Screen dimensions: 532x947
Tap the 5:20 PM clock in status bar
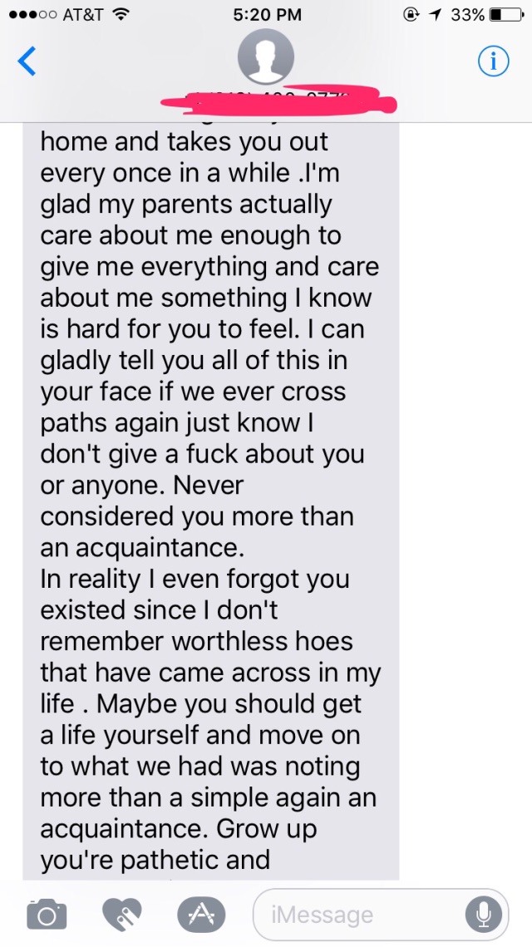[x=266, y=14]
